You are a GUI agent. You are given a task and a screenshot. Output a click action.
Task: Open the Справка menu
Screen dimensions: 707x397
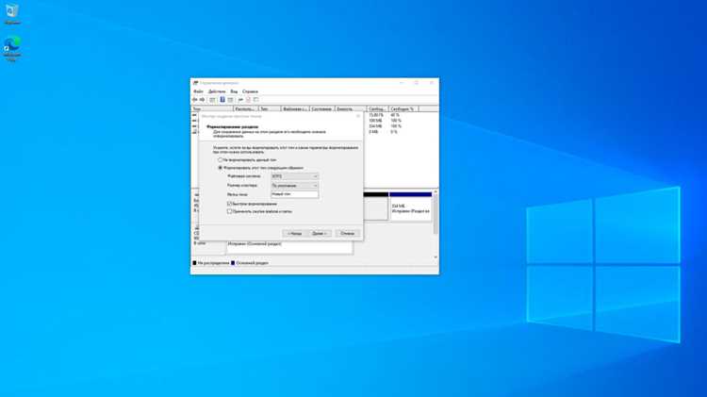coord(250,91)
